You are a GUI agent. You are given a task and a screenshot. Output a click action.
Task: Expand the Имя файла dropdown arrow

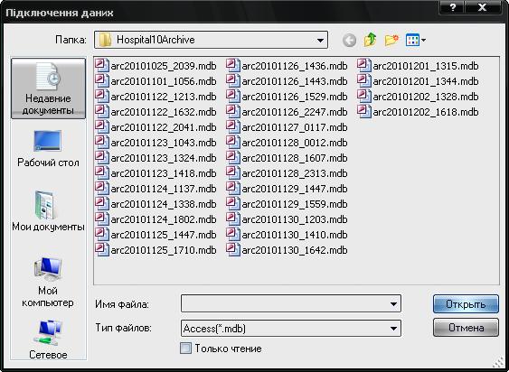click(393, 304)
